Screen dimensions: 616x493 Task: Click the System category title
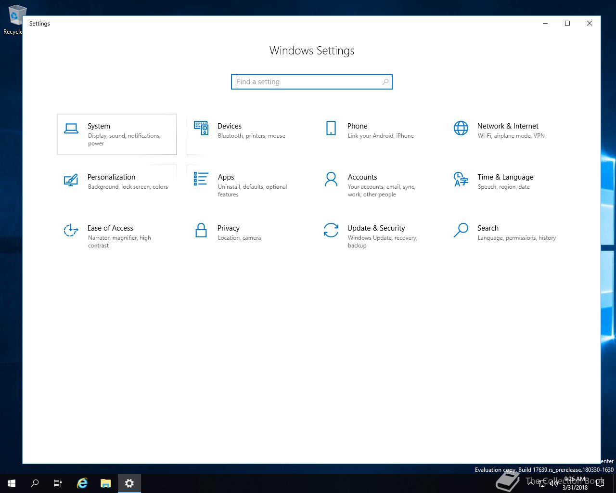[99, 126]
